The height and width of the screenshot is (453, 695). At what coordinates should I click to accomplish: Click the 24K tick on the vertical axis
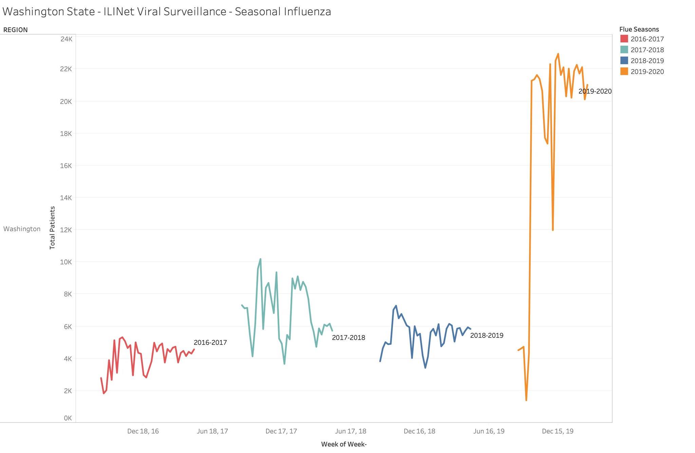tap(66, 39)
